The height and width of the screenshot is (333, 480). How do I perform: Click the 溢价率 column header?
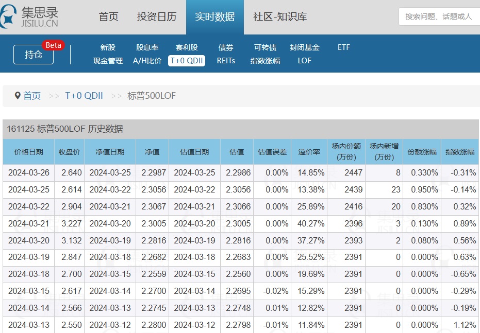tap(309, 152)
